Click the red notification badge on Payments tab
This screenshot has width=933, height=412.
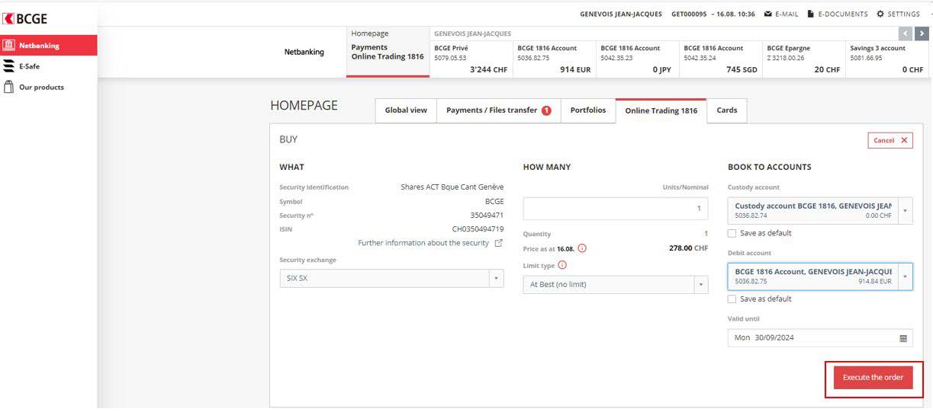tap(546, 110)
